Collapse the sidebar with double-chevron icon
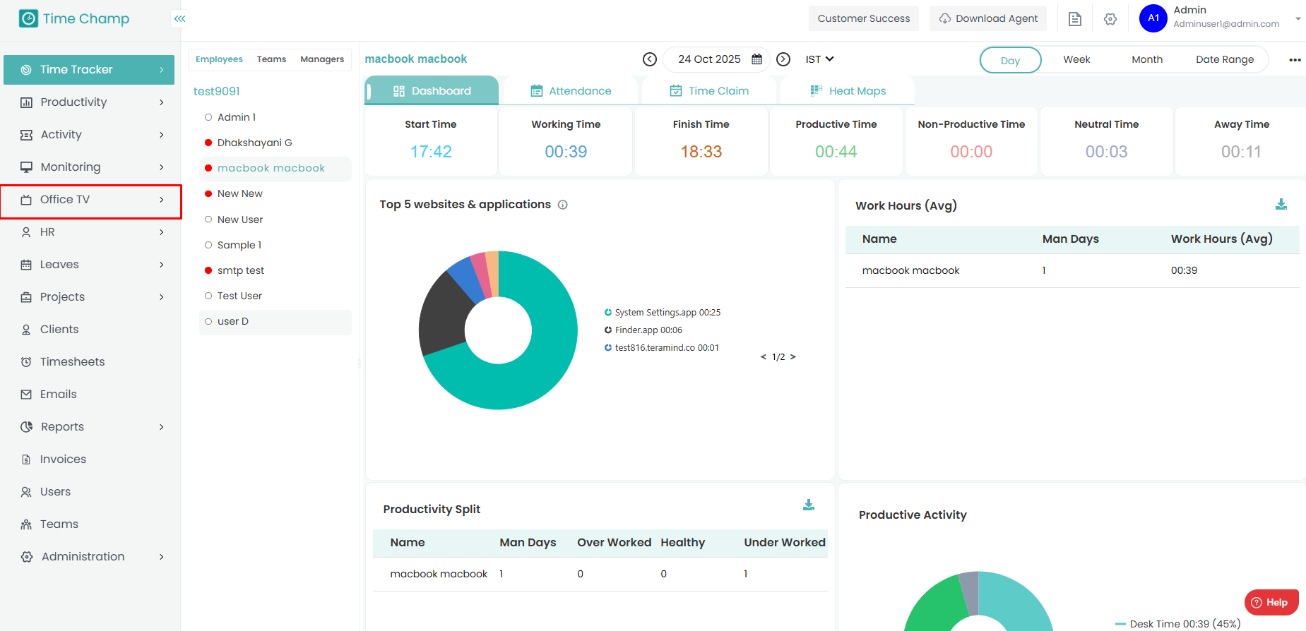Screen dimensions: 1306x631 point(180,19)
